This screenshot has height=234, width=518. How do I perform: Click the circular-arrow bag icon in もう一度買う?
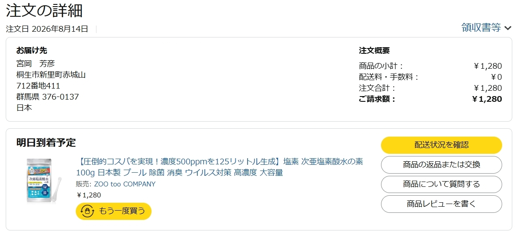(88, 211)
